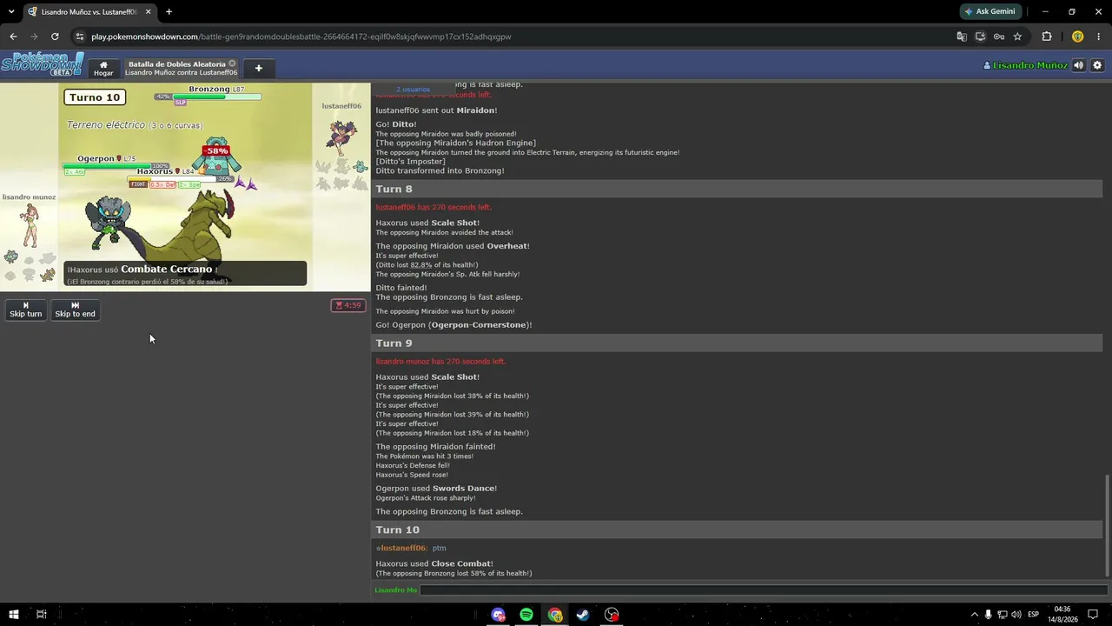Click the microphone icon in system tray
The width and height of the screenshot is (1112, 626).
tap(988, 615)
